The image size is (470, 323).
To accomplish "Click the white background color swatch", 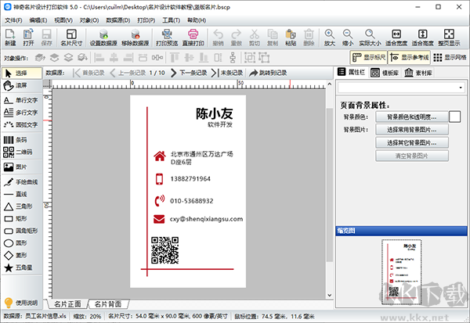I will tap(454, 117).
